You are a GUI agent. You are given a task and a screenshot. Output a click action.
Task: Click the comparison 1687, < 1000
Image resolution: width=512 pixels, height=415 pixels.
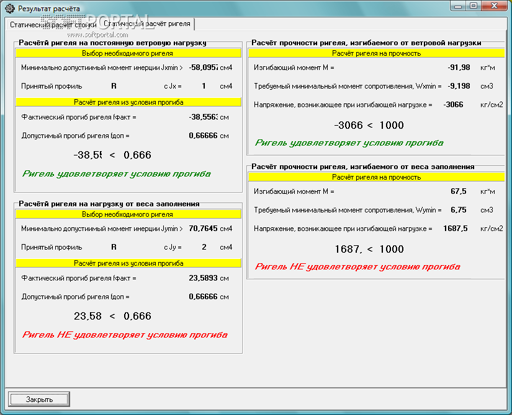tap(369, 249)
